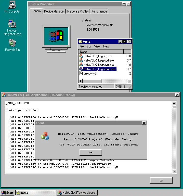
Task: Sort files by the Name column header
Action: 101,52
